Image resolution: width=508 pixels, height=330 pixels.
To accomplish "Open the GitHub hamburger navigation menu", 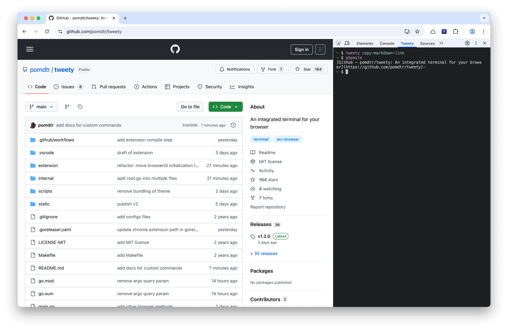I will (30, 49).
